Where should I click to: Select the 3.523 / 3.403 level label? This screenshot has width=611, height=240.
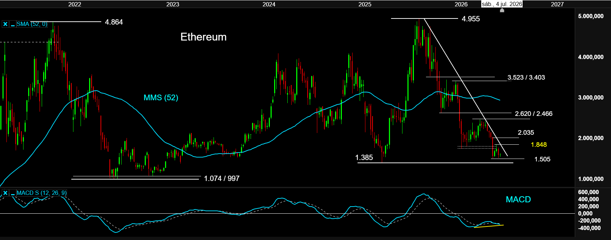526,78
